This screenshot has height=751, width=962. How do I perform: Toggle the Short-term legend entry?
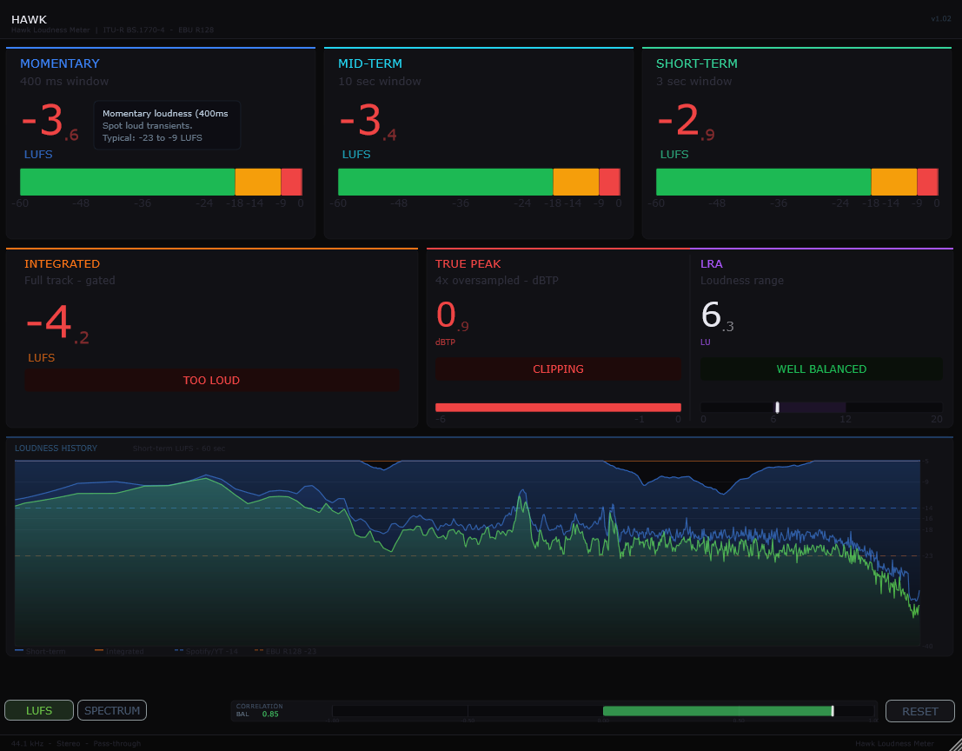pos(36,650)
